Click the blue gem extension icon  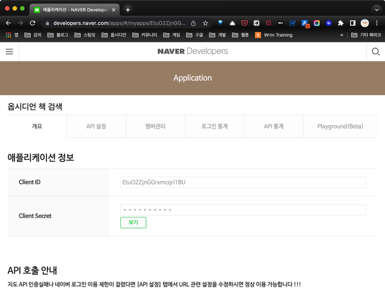[220, 23]
